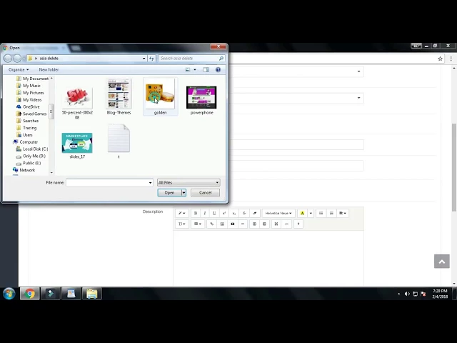This screenshot has width=457, height=343.
Task: Insert a video via the editor toolbar
Action: tap(233, 224)
